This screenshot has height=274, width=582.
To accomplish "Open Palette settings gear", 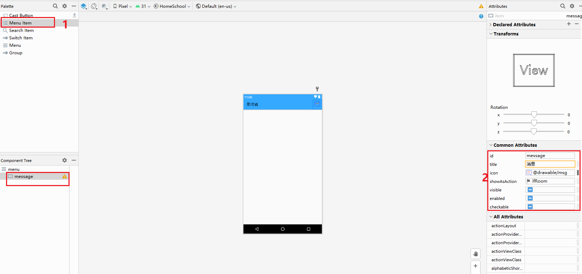I will pos(65,6).
